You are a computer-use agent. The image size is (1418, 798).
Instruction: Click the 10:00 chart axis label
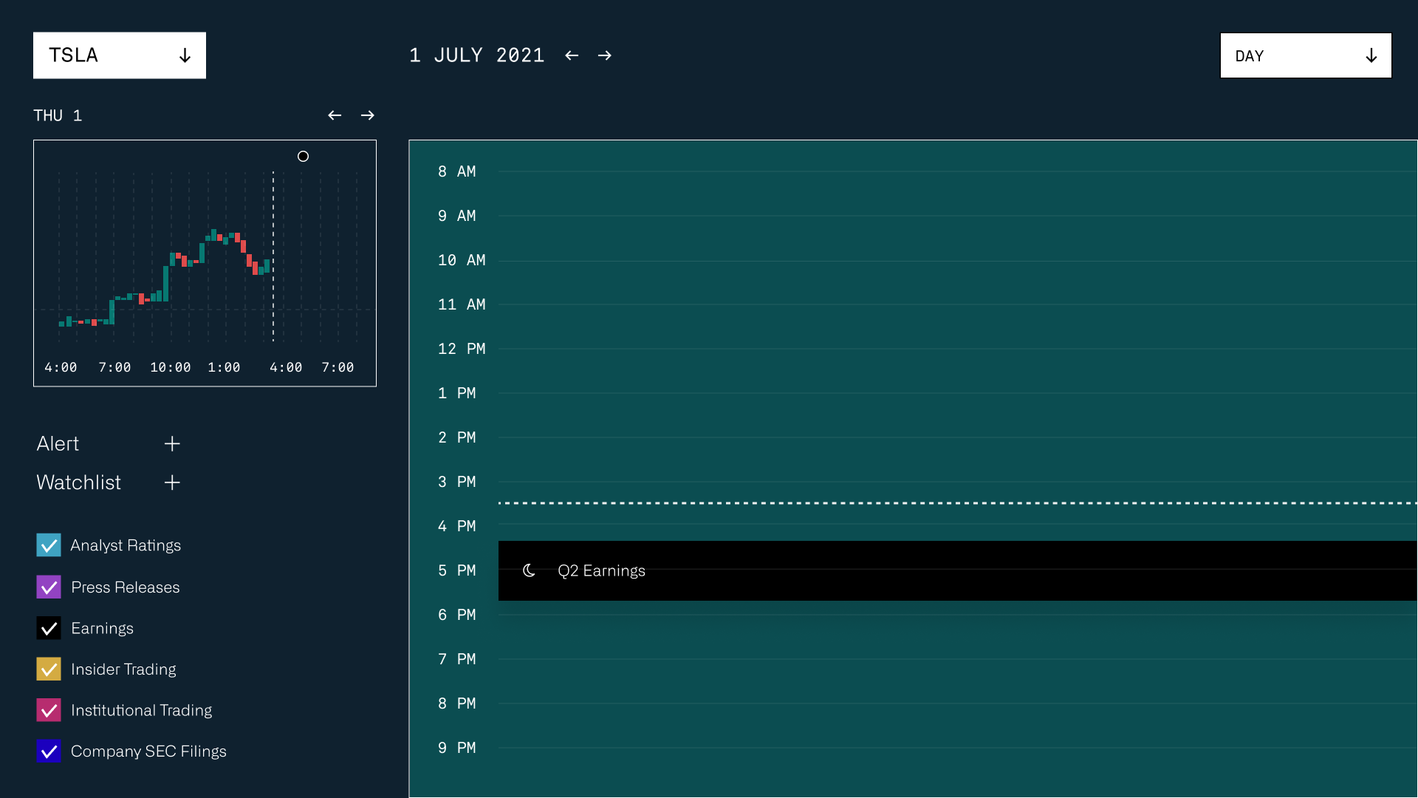(x=171, y=367)
